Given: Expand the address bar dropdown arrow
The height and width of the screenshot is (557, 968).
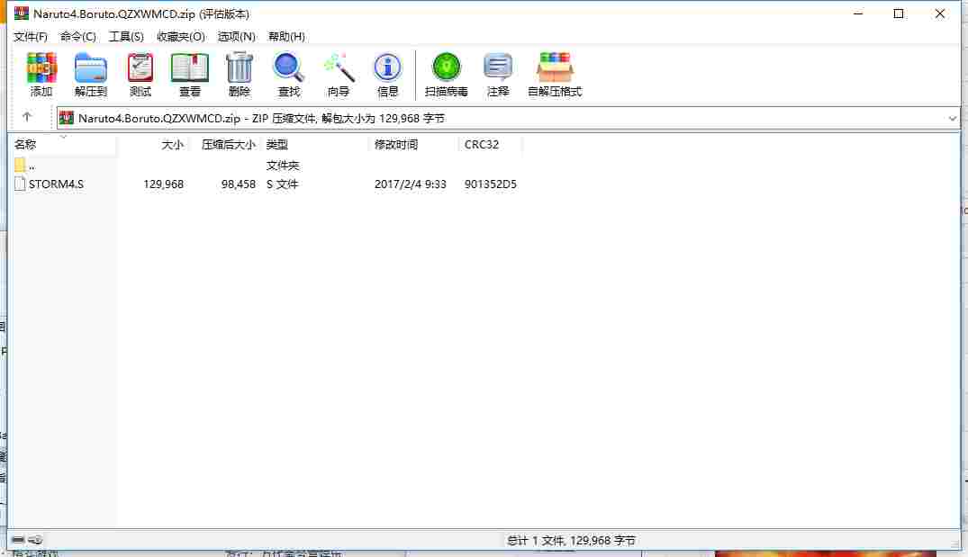Looking at the screenshot, I should tap(952, 118).
